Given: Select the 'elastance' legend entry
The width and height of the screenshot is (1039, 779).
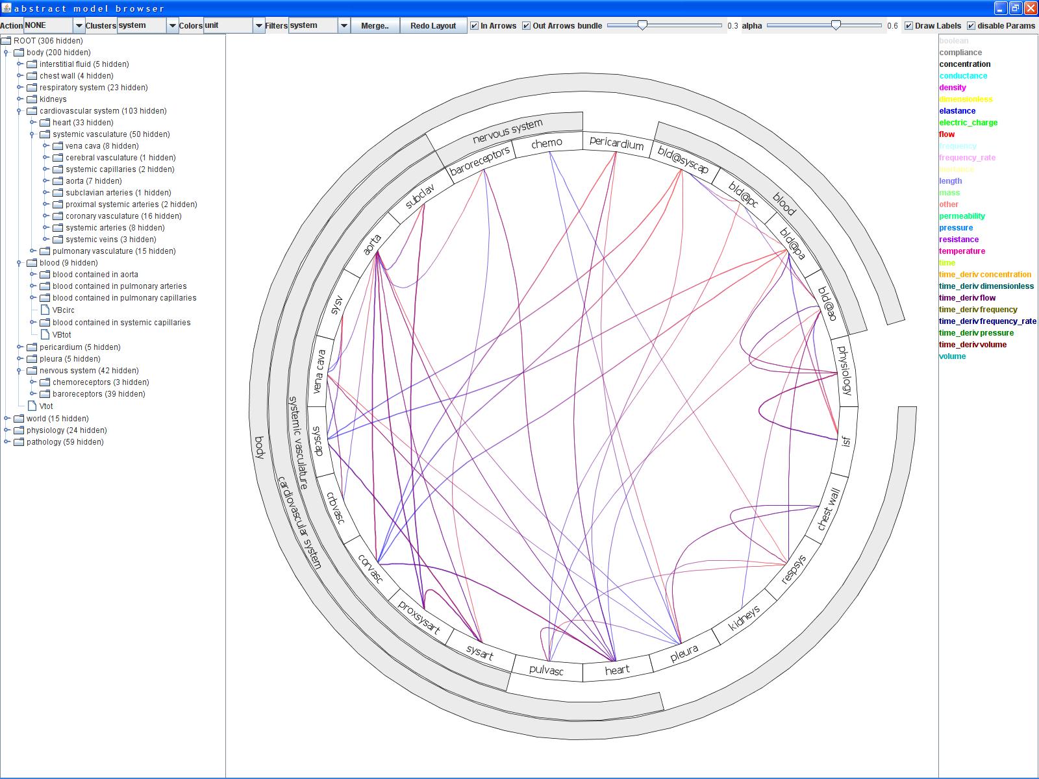Looking at the screenshot, I should tap(957, 111).
